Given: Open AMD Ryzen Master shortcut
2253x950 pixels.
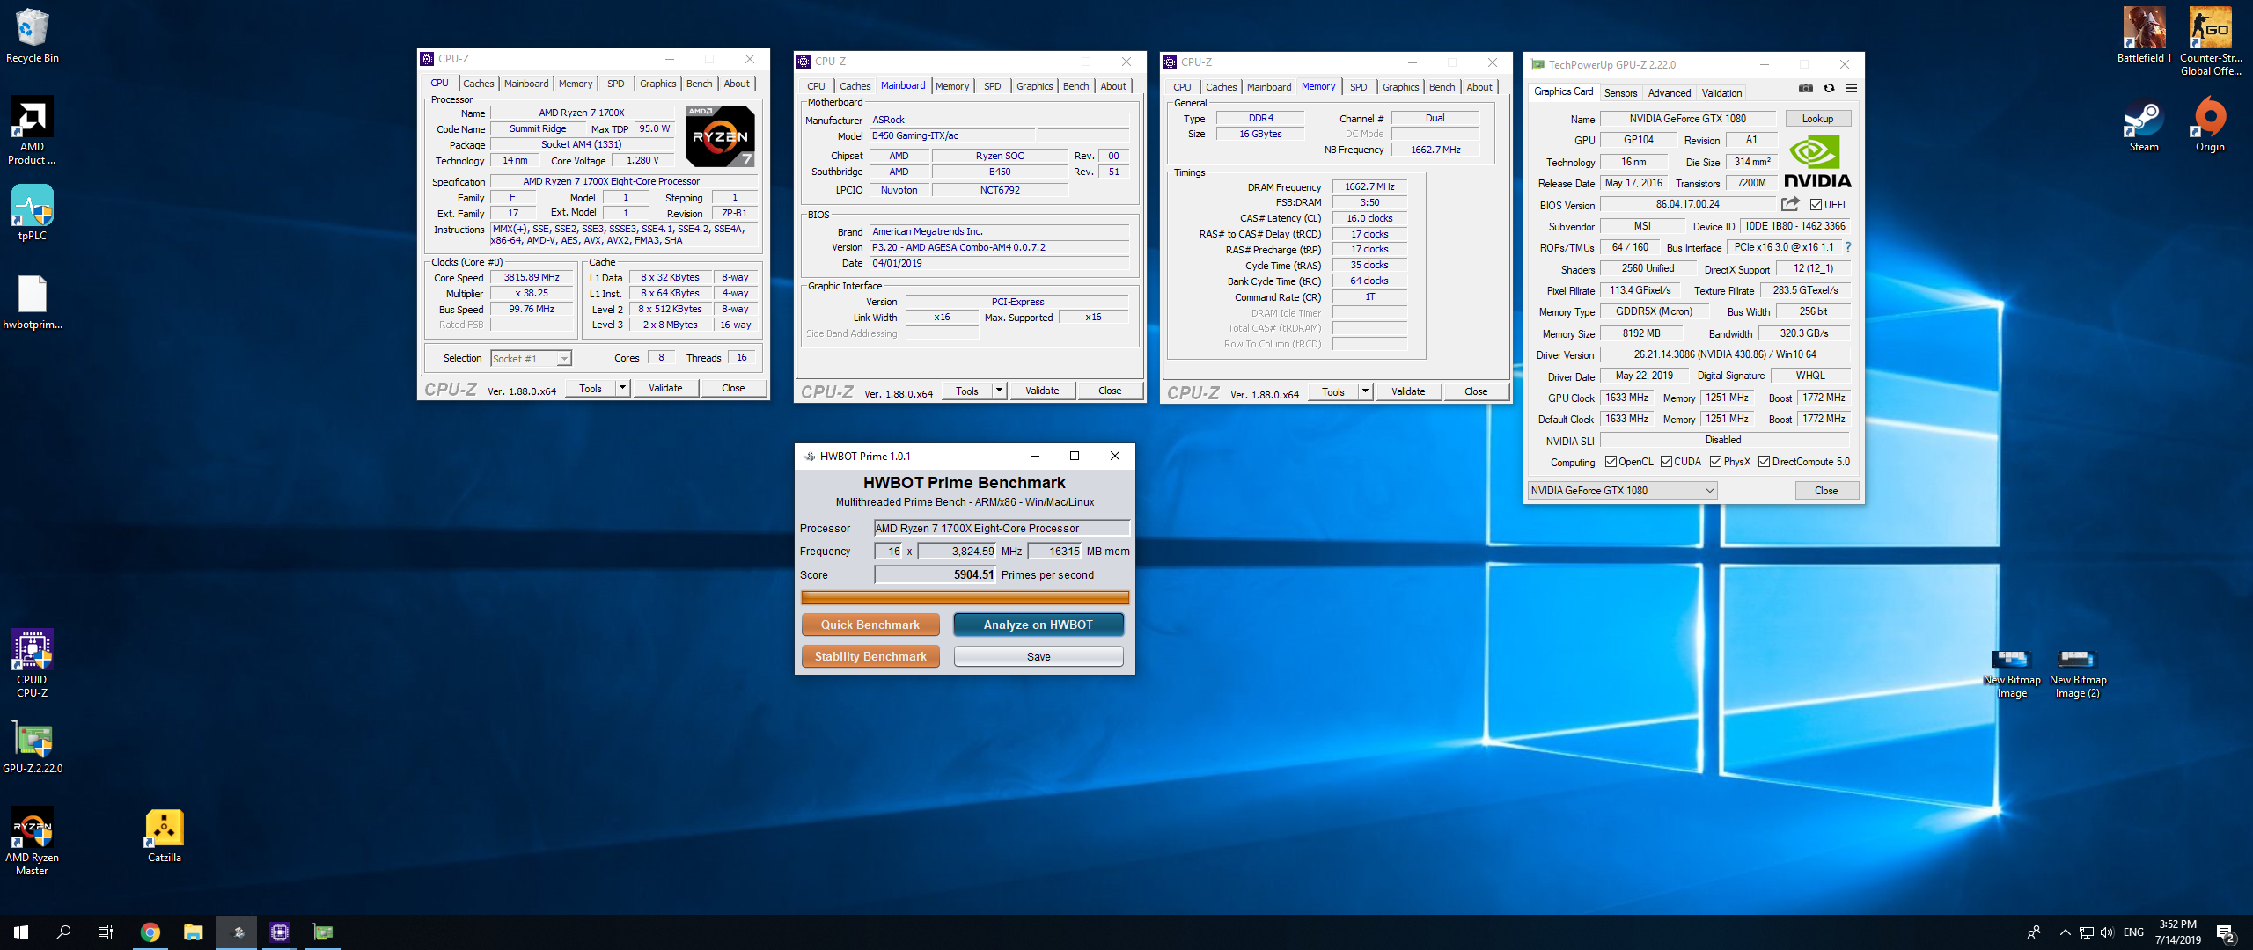Looking at the screenshot, I should click(x=32, y=841).
